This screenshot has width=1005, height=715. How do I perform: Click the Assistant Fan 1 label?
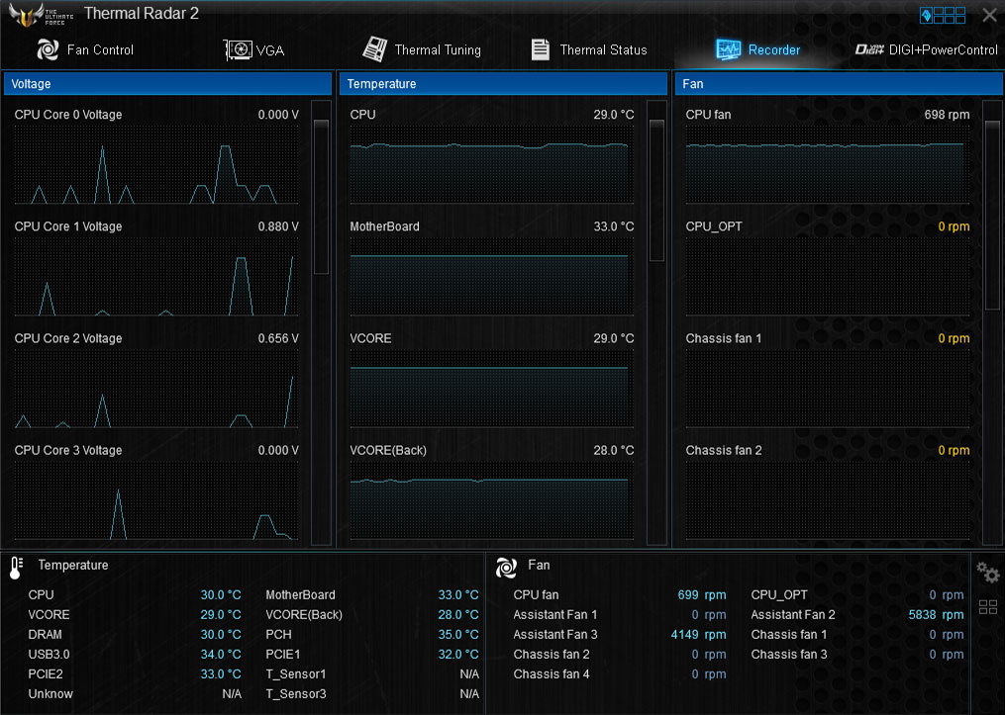coord(555,614)
